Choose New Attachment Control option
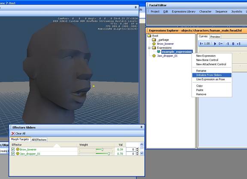247x179 pixels. pyautogui.click(x=212, y=65)
